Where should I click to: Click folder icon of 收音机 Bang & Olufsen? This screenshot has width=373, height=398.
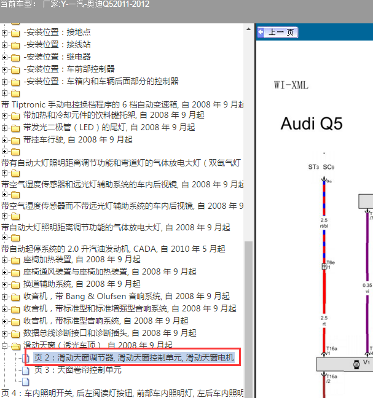coord(15,297)
